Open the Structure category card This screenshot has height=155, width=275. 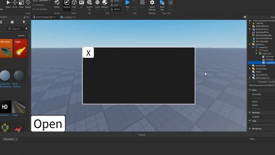6,48
